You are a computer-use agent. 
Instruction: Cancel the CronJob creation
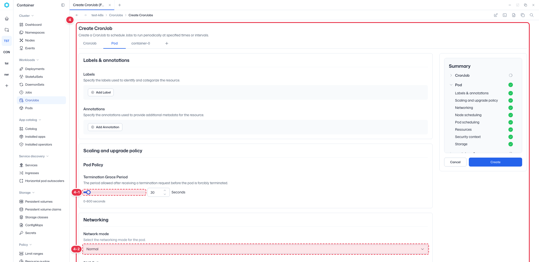point(455,162)
